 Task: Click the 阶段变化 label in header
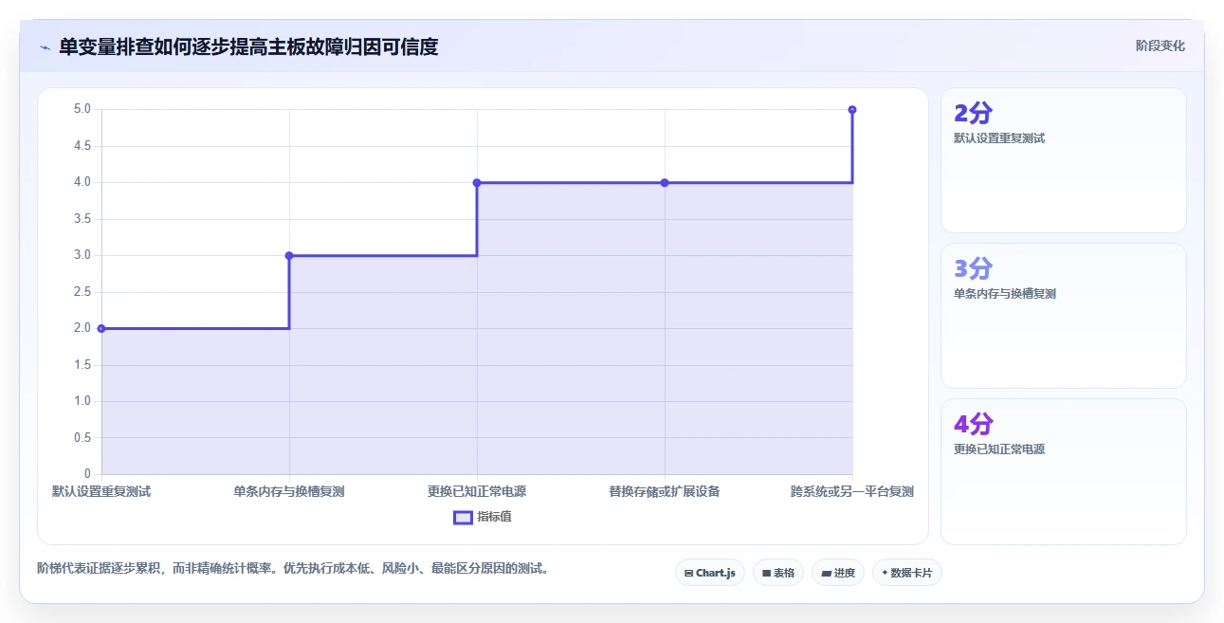[x=1160, y=46]
